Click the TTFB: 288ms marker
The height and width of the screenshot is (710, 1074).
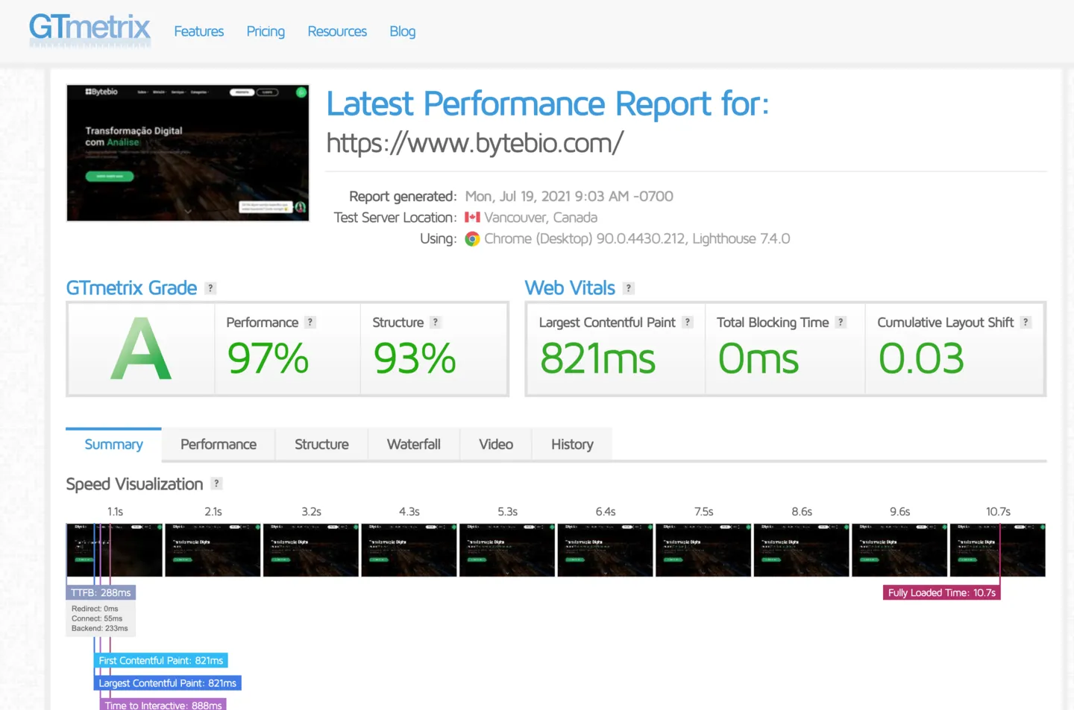(101, 593)
